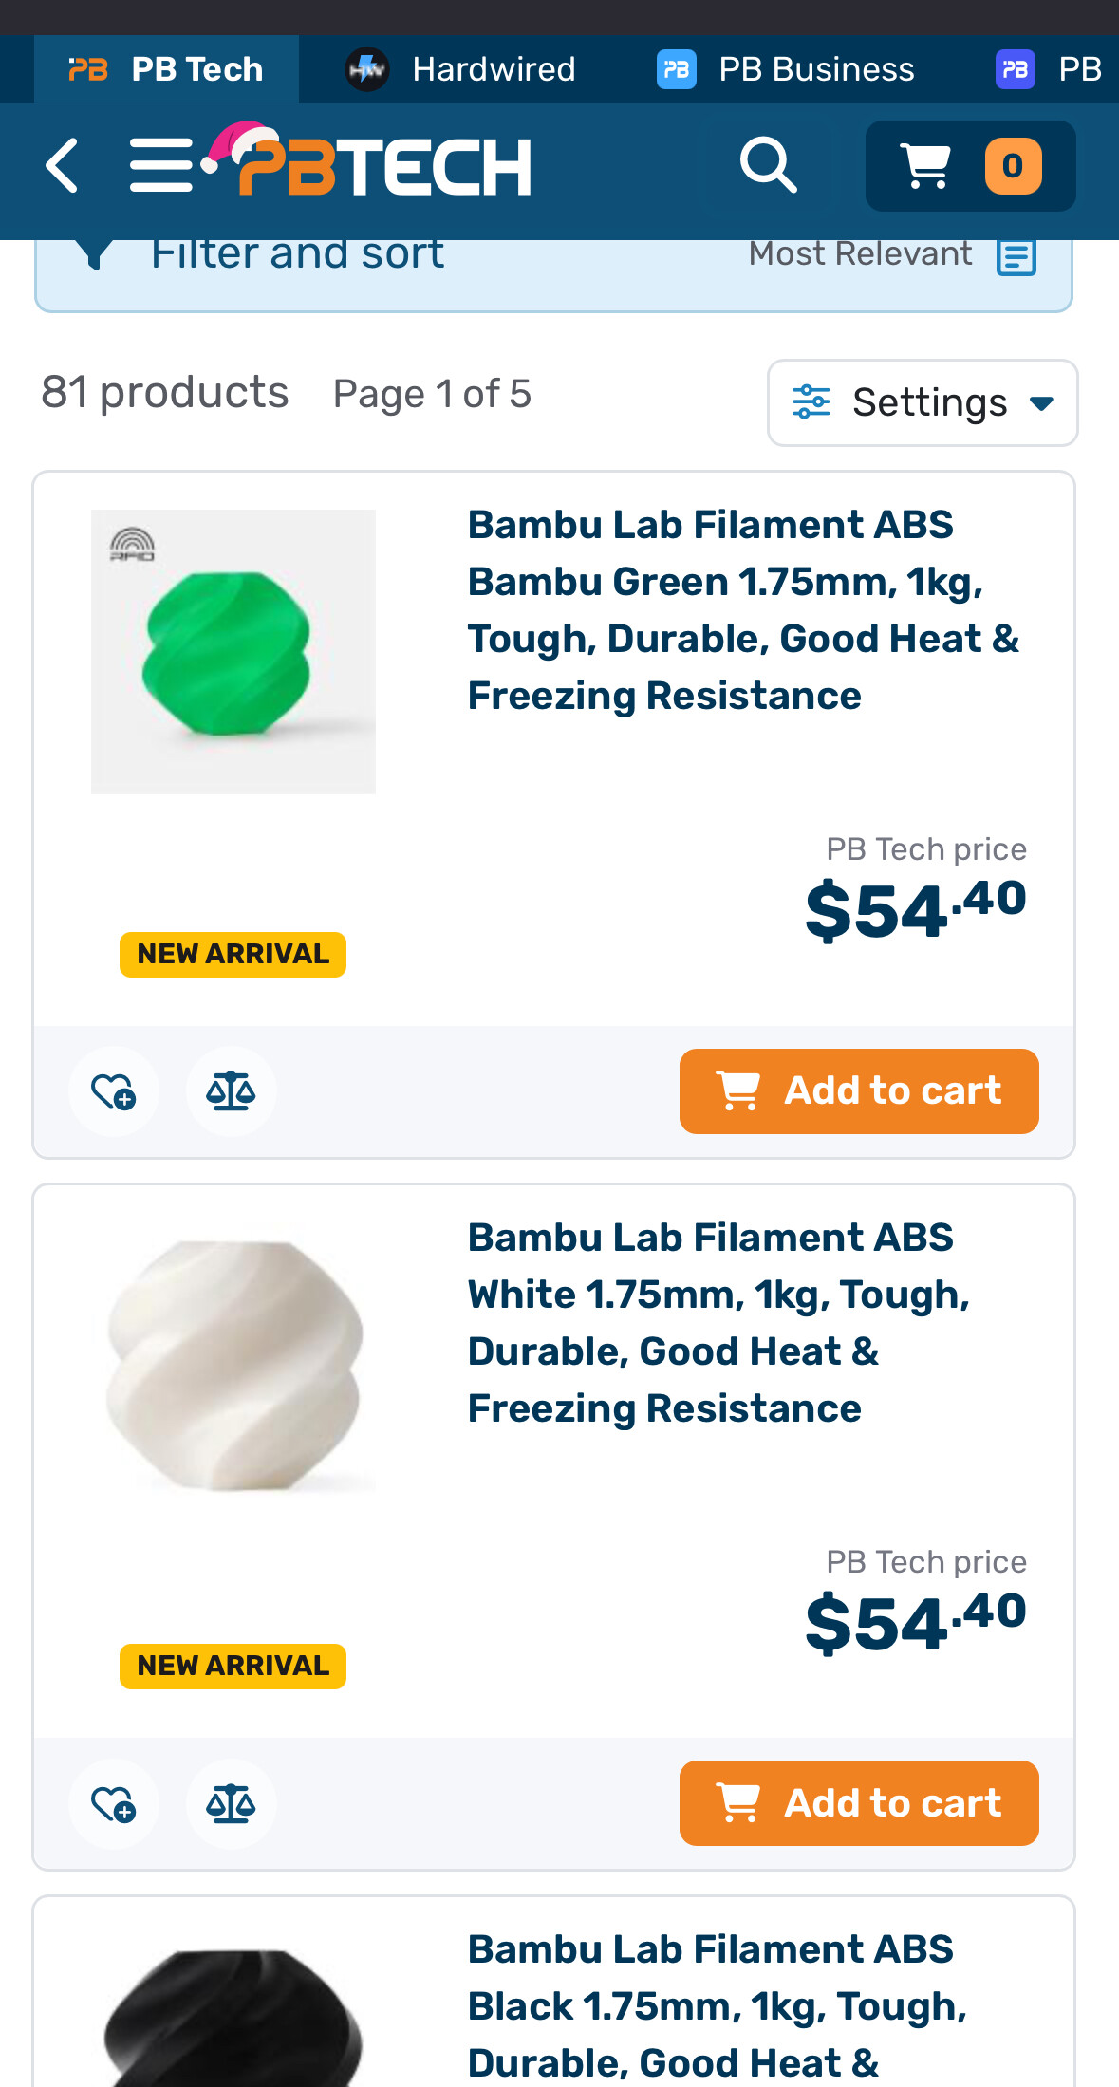Open the shopping cart showing 0 items
This screenshot has width=1119, height=2087.
pyautogui.click(x=970, y=166)
